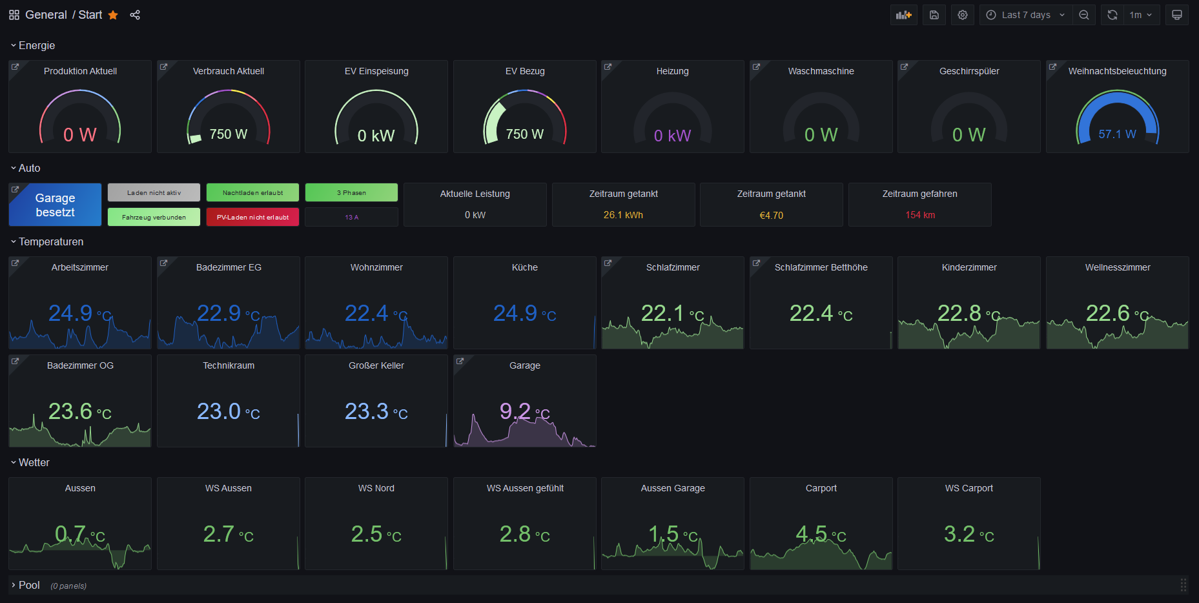This screenshot has height=603, width=1199.
Task: Open link icon on Garage temperature panel
Action: coord(460,361)
